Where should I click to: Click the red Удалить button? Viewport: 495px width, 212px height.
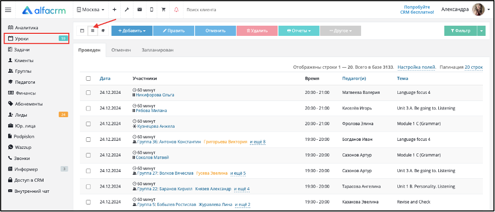pos(257,31)
